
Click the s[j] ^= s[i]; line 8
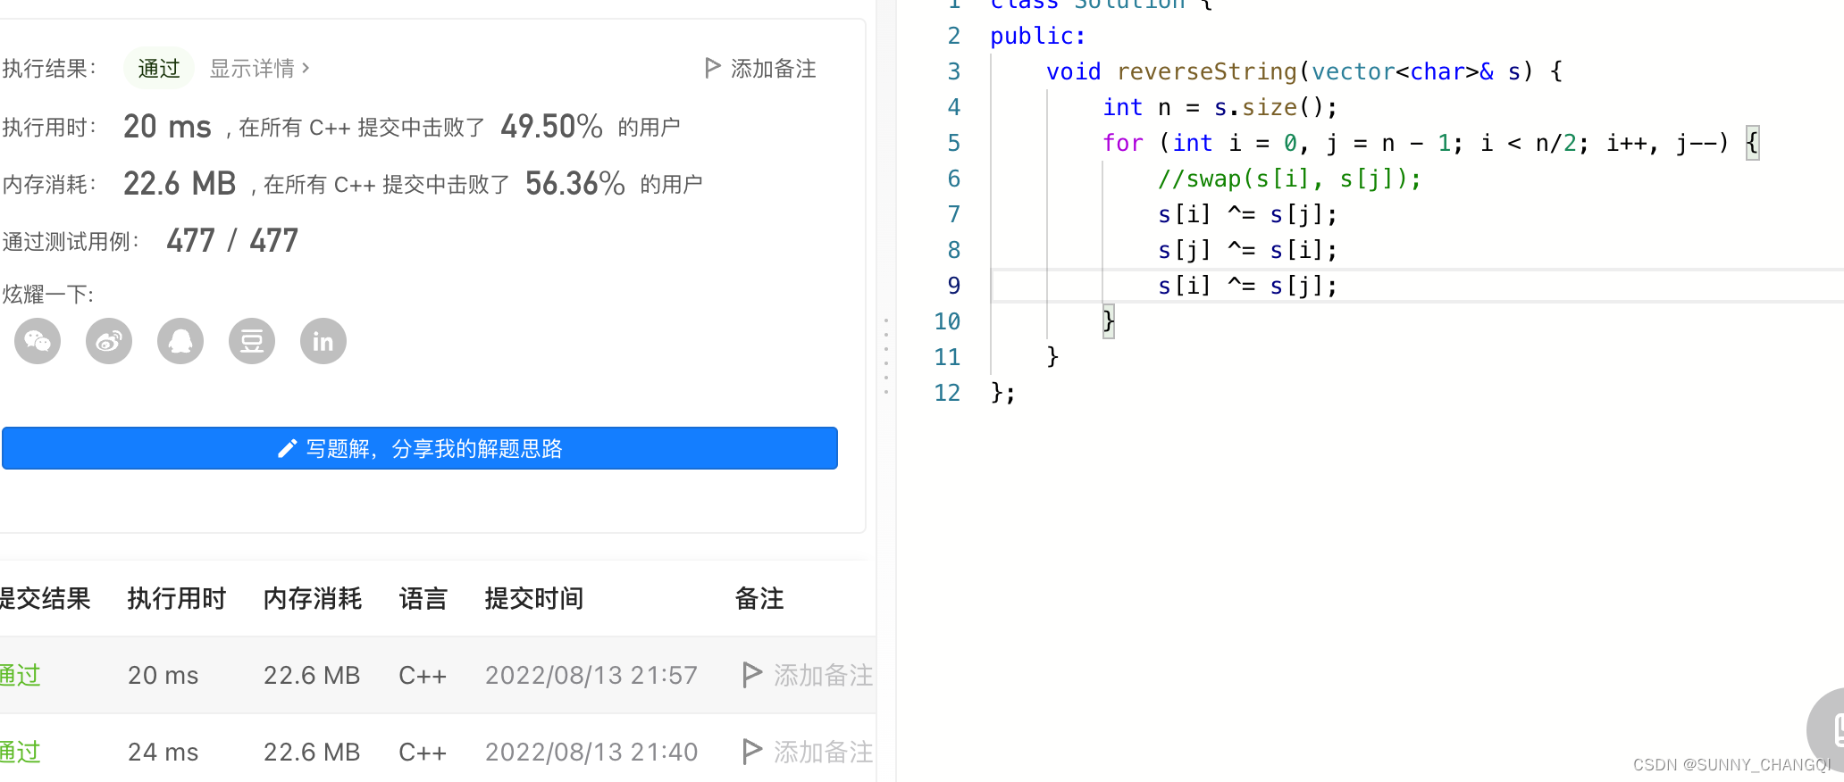(x=1247, y=250)
